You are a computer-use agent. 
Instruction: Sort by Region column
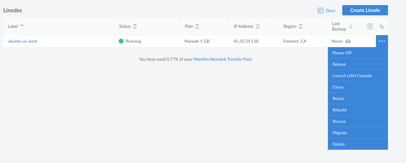(301, 26)
